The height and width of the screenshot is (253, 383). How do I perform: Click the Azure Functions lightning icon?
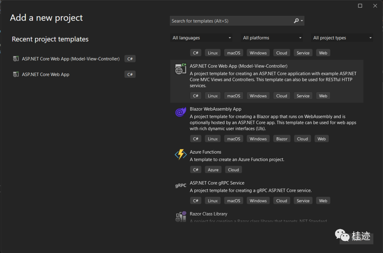point(181,155)
